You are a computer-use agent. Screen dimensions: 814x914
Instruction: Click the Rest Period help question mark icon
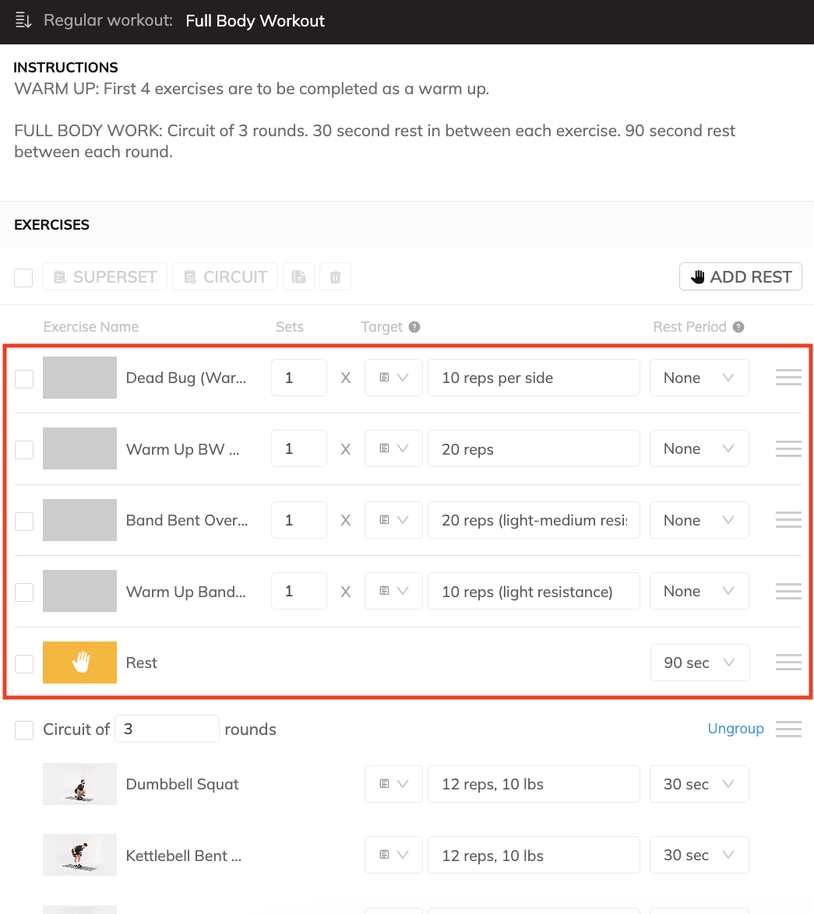coord(738,327)
